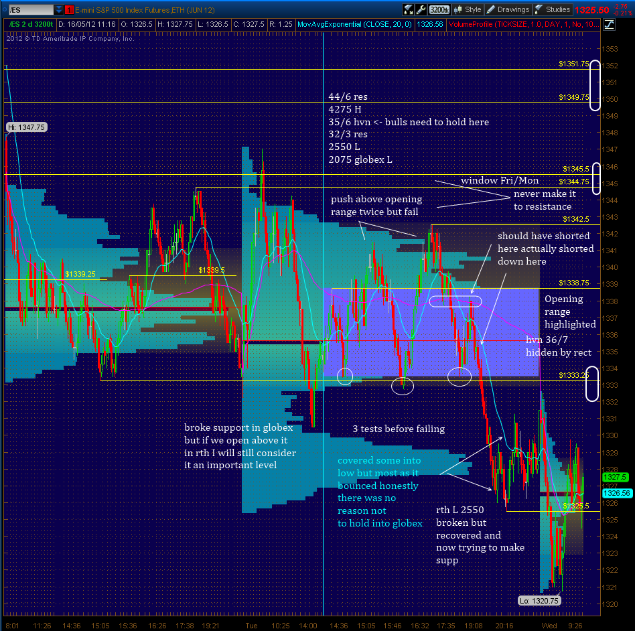Click the cyan 1326.56 price bubble on axis
This screenshot has height=631, width=635.
[617, 493]
